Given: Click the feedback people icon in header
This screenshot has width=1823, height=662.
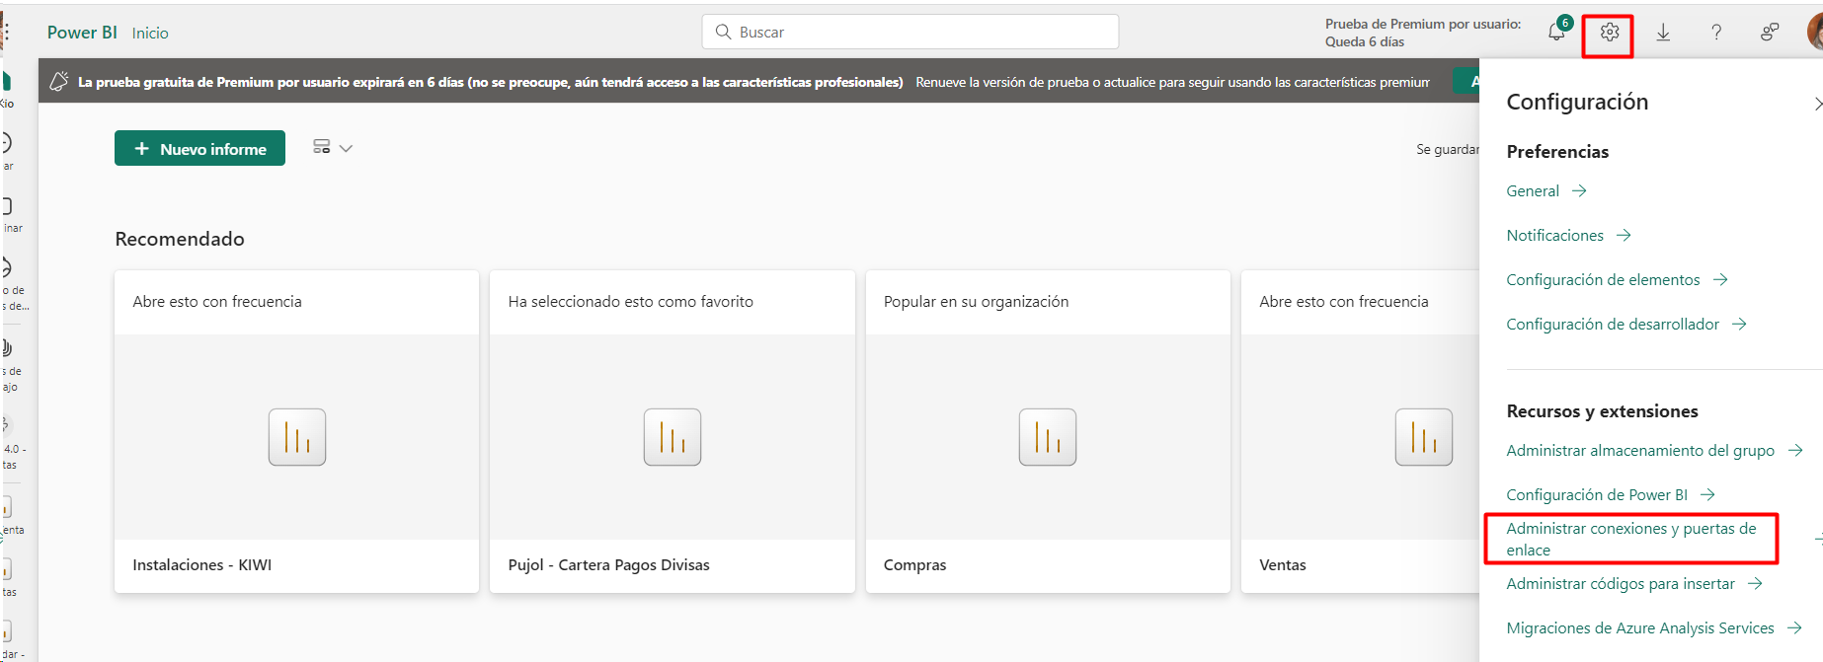Looking at the screenshot, I should pyautogui.click(x=1770, y=33).
